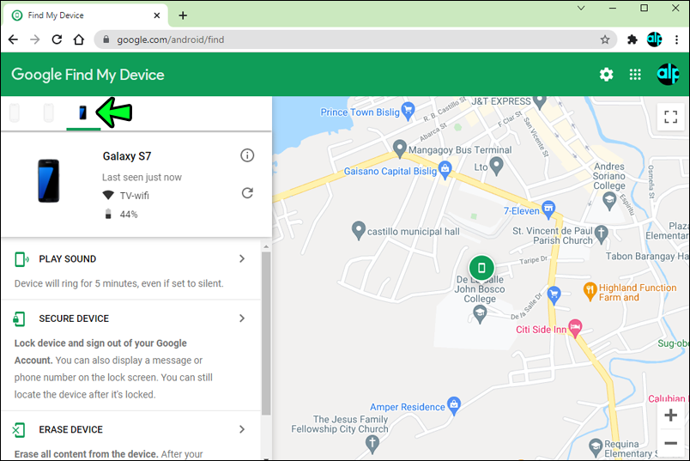690x461 pixels.
Task: Open the Google apps grid
Action: (x=635, y=75)
